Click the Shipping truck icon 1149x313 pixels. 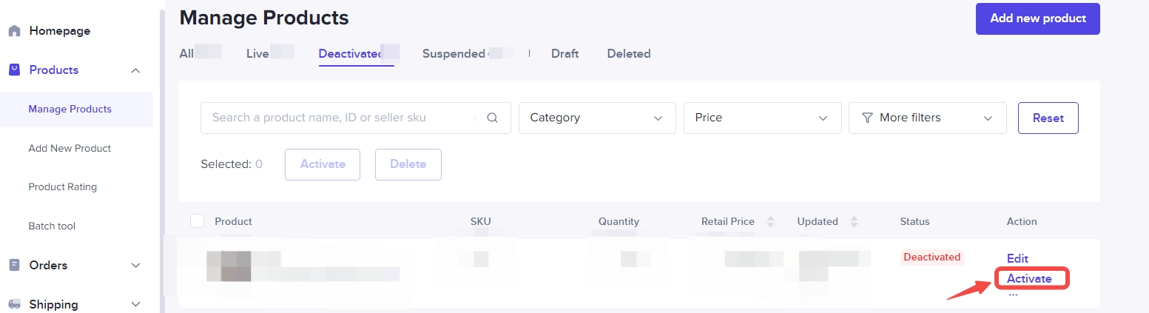click(14, 304)
